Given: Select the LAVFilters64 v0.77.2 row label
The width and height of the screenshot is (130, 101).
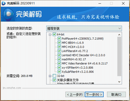Looking at the screenshot, I should (75, 51).
